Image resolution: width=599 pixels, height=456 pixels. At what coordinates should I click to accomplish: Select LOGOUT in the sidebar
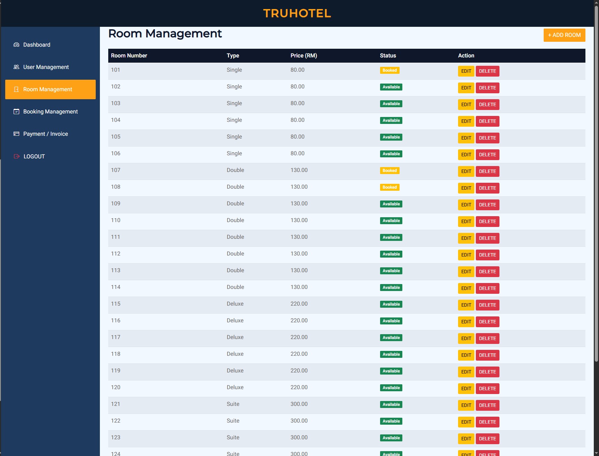(x=34, y=157)
